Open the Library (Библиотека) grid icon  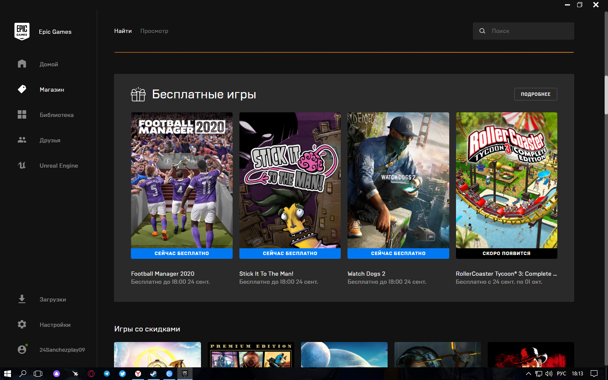click(x=22, y=114)
